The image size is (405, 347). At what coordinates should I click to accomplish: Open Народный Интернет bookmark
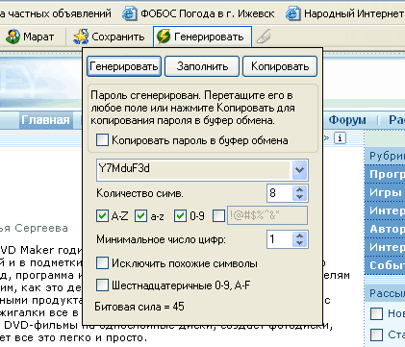coord(345,13)
